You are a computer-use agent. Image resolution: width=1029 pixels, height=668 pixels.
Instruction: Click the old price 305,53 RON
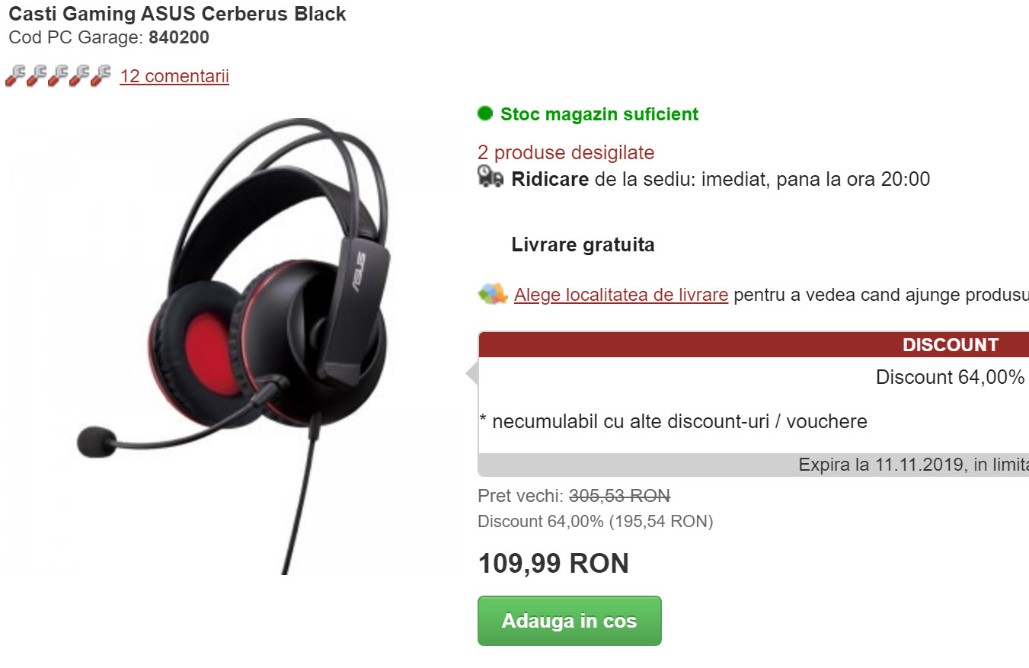(619, 496)
